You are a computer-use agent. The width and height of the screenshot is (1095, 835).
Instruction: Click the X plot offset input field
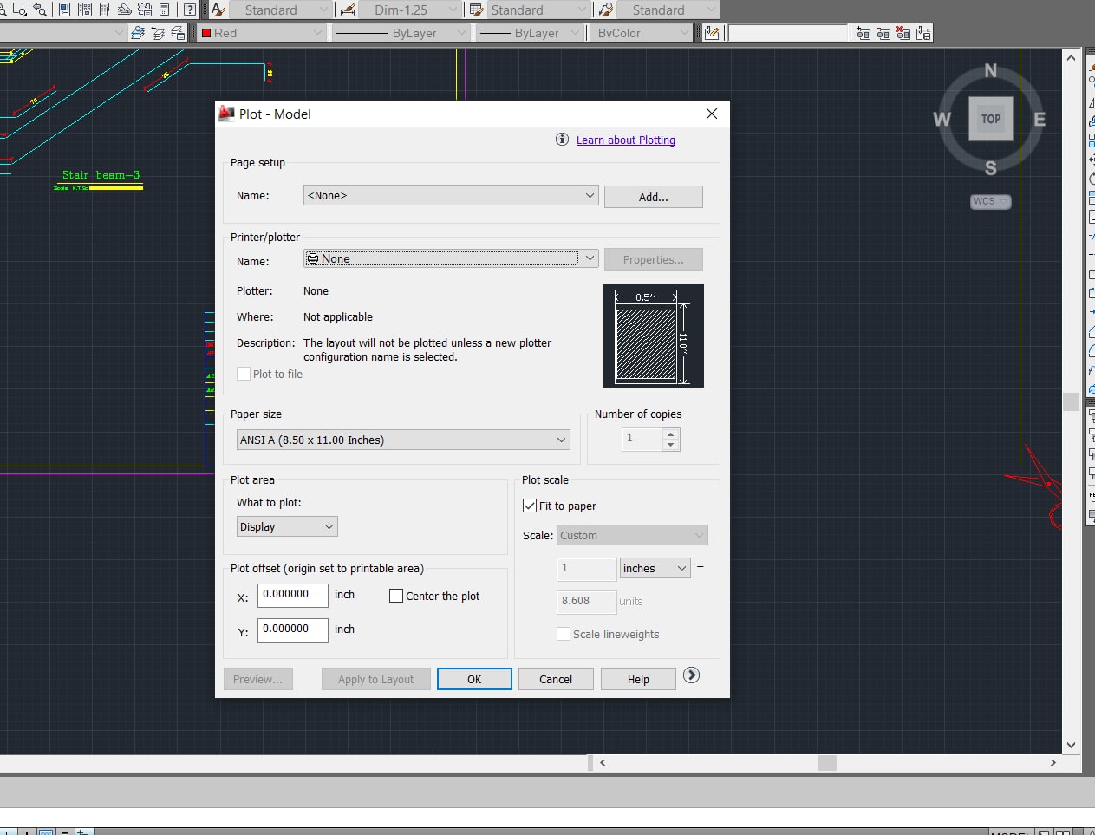pyautogui.click(x=292, y=595)
